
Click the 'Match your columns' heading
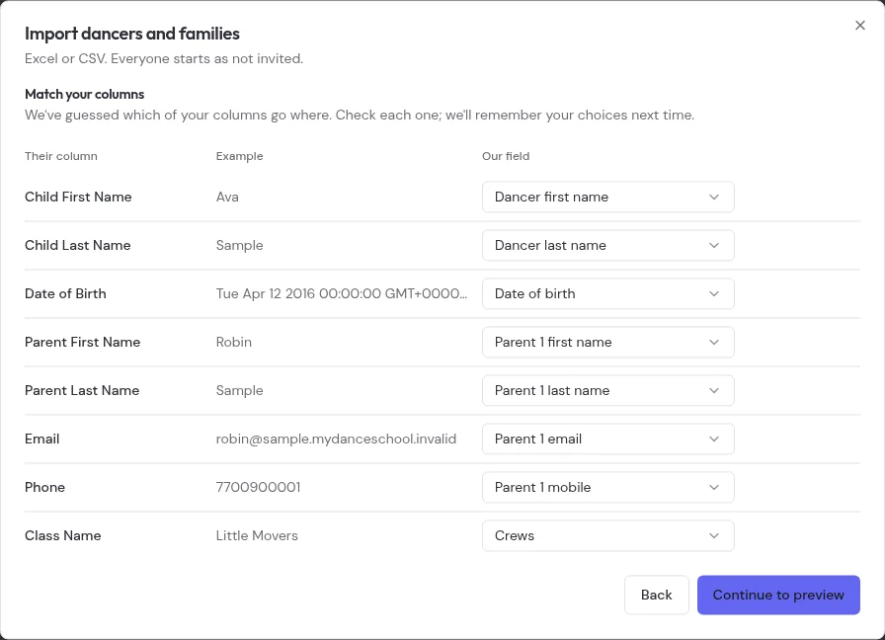coord(85,94)
